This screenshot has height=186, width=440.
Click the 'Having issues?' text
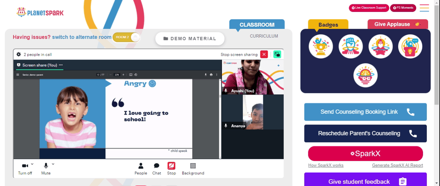32,37
